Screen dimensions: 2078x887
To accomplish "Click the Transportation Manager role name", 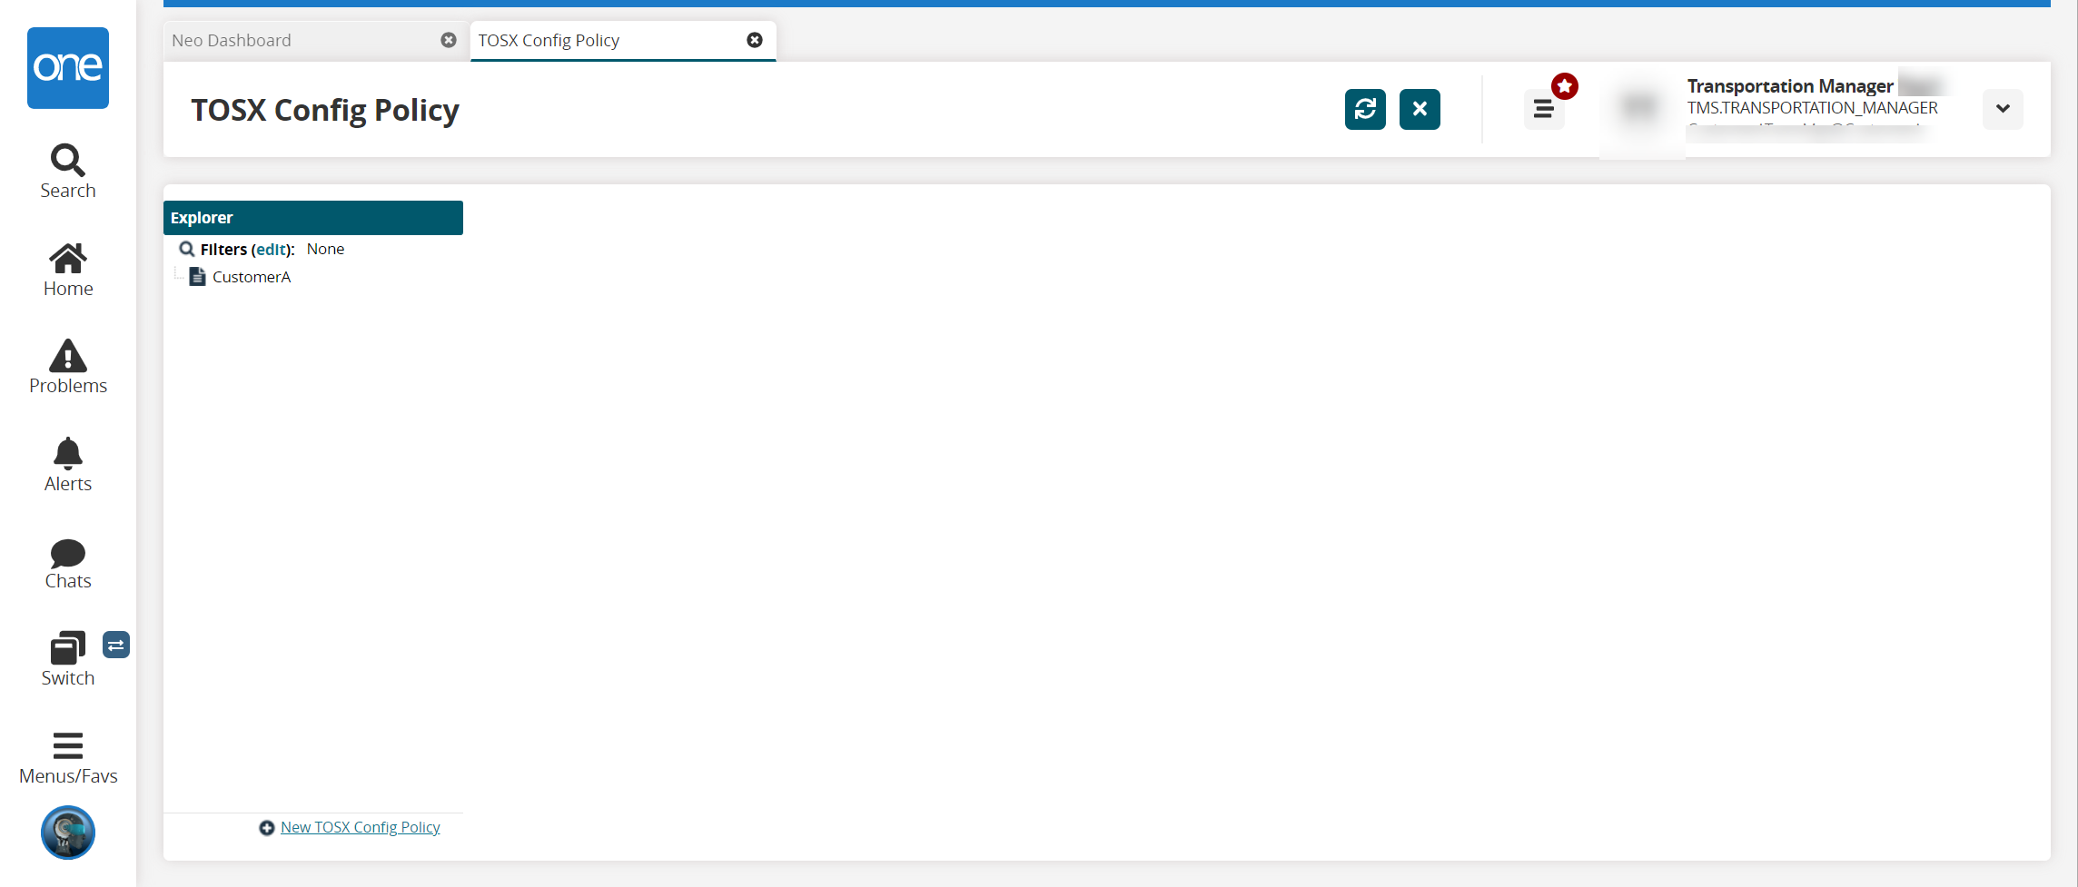I will point(1790,86).
